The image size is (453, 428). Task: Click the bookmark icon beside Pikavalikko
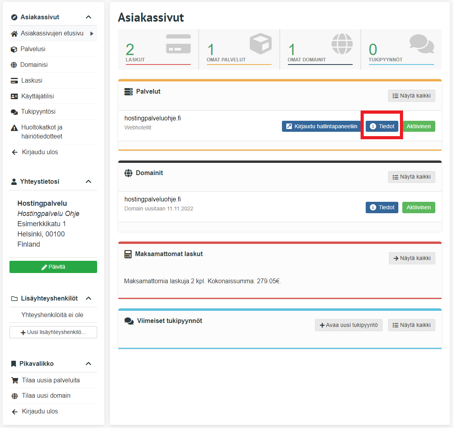(14, 364)
